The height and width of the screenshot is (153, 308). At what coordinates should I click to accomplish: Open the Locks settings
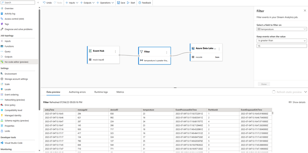(x=7, y=131)
